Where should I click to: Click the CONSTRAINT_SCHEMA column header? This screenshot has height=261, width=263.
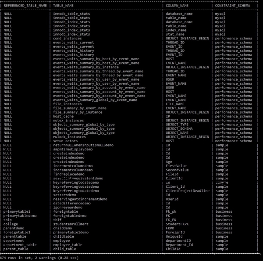tap(232, 6)
